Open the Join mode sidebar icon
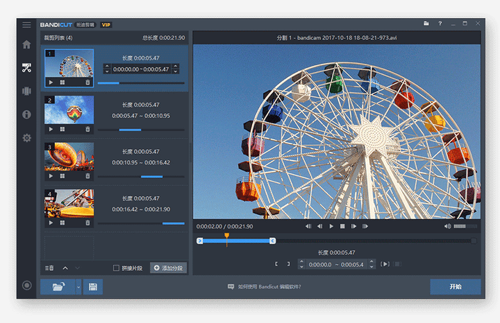Viewport: 500px width, 323px height. coord(26,91)
